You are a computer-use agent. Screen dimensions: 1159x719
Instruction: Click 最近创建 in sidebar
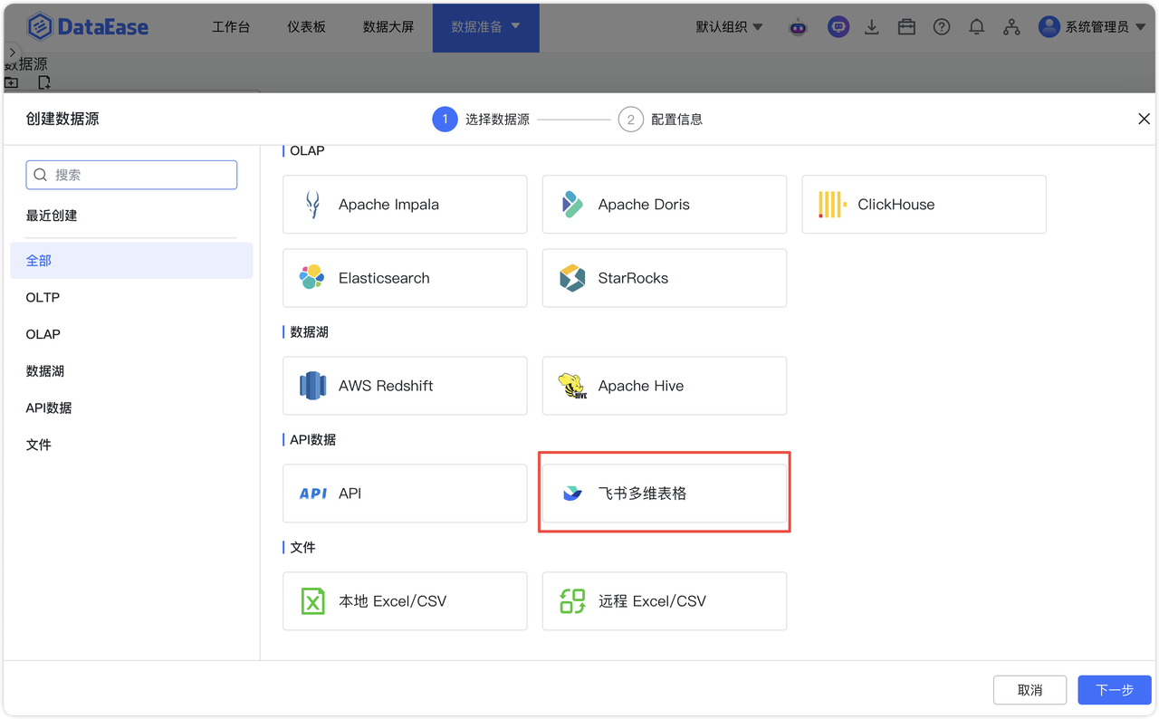(x=52, y=216)
